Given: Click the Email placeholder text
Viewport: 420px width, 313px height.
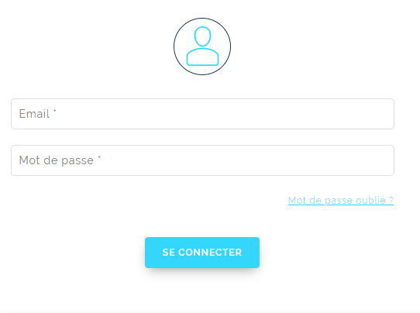Looking at the screenshot, I should point(37,114).
